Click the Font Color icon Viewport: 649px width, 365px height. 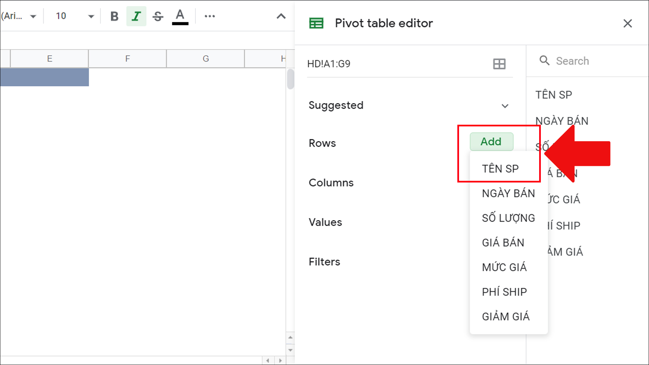[x=179, y=16]
